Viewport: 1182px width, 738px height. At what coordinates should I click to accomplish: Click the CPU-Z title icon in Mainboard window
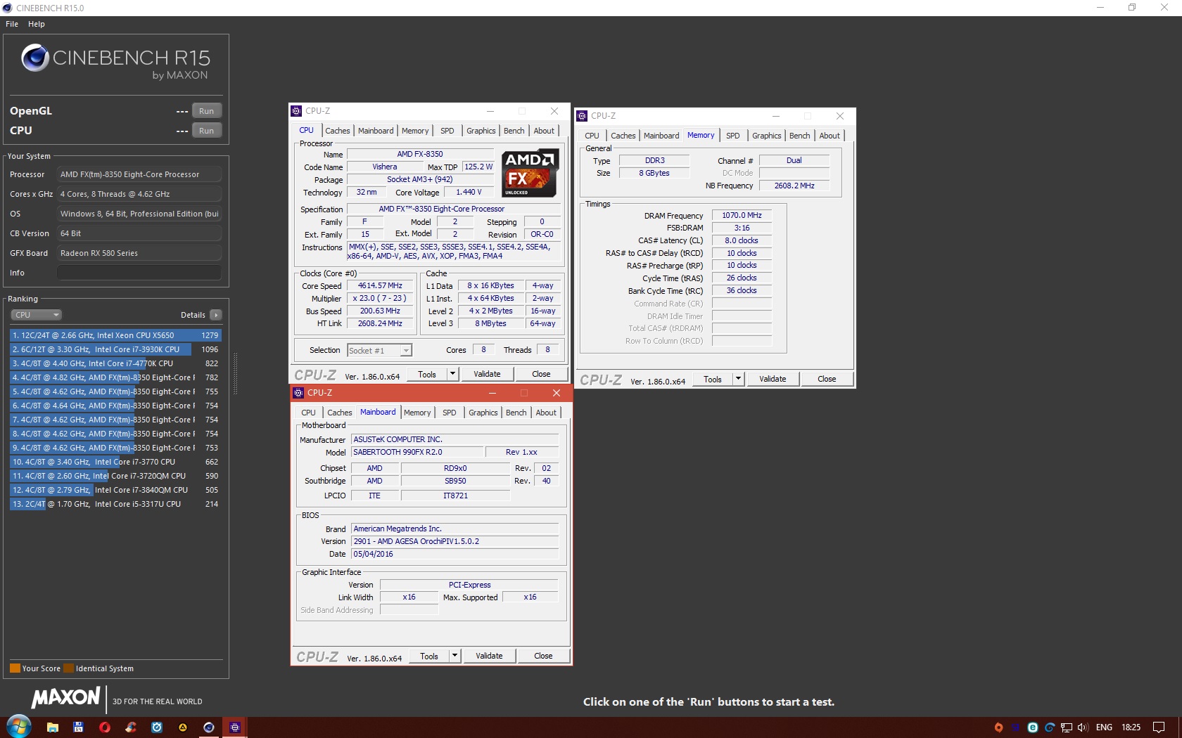coord(298,393)
